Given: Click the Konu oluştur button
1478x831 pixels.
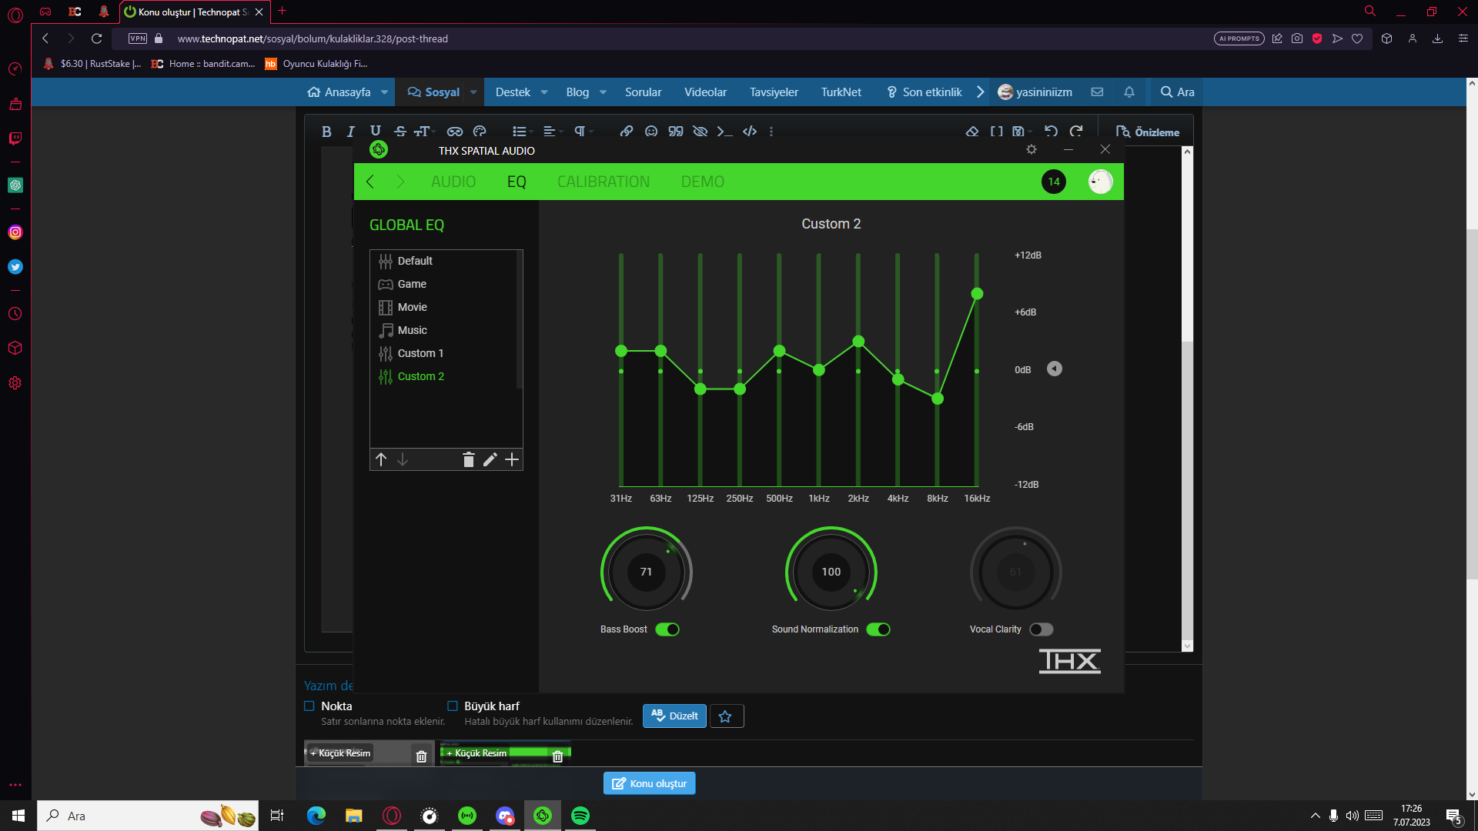Looking at the screenshot, I should tap(649, 783).
